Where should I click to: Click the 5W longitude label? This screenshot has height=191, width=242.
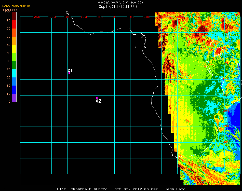click(100, 17)
